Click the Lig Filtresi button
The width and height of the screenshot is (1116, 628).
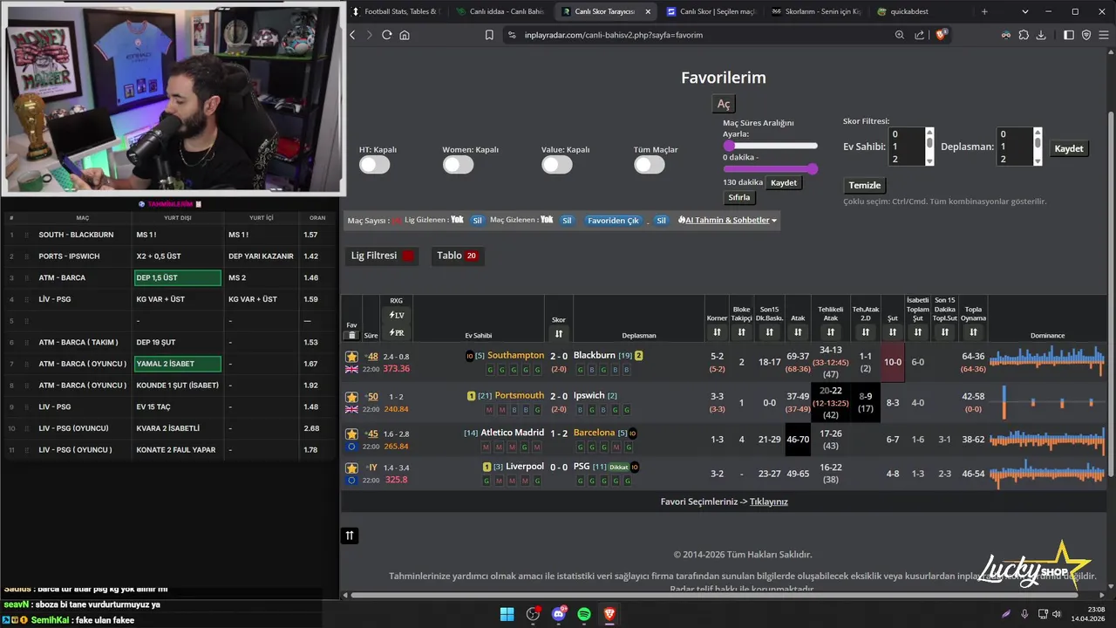(382, 256)
